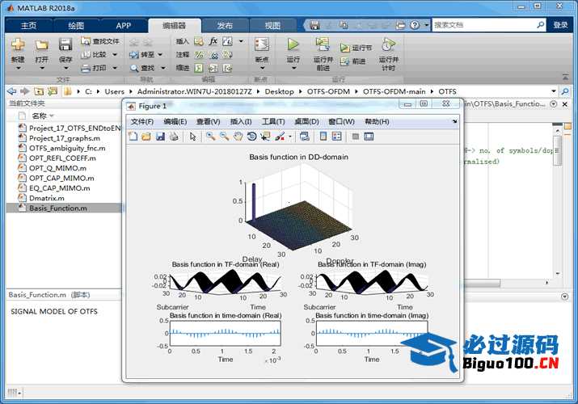Click the quick access save icon
This screenshot has height=404, width=578.
[314, 25]
